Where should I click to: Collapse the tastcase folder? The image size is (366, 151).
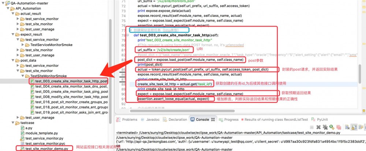click(x=13, y=123)
